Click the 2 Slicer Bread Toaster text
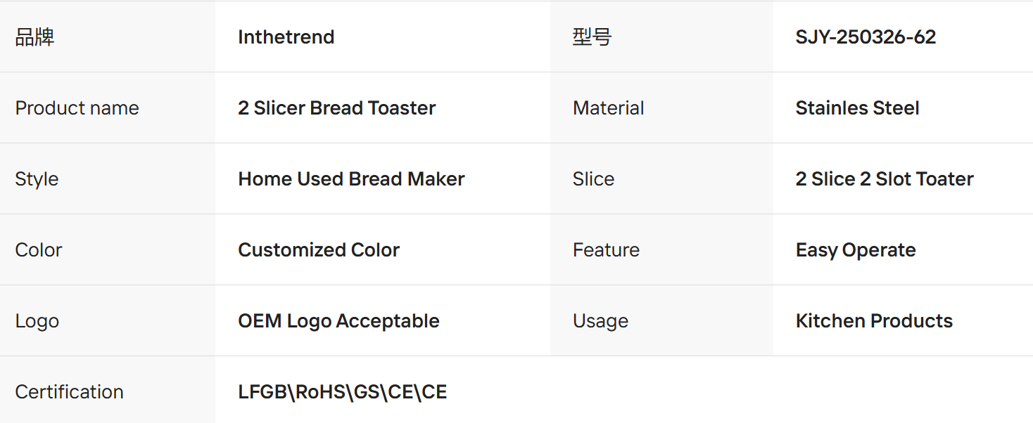Viewport: 1033px width, 423px height. [x=336, y=108]
